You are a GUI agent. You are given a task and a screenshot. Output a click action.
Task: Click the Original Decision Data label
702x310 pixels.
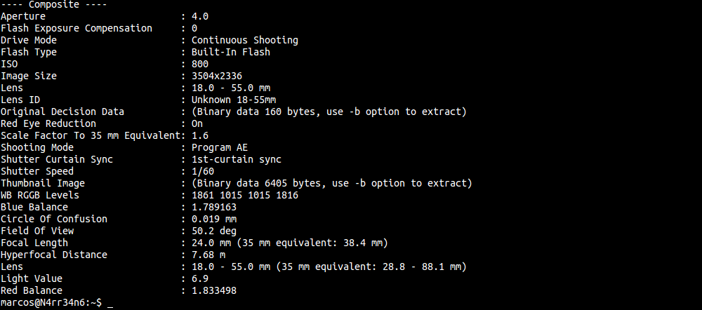point(62,112)
